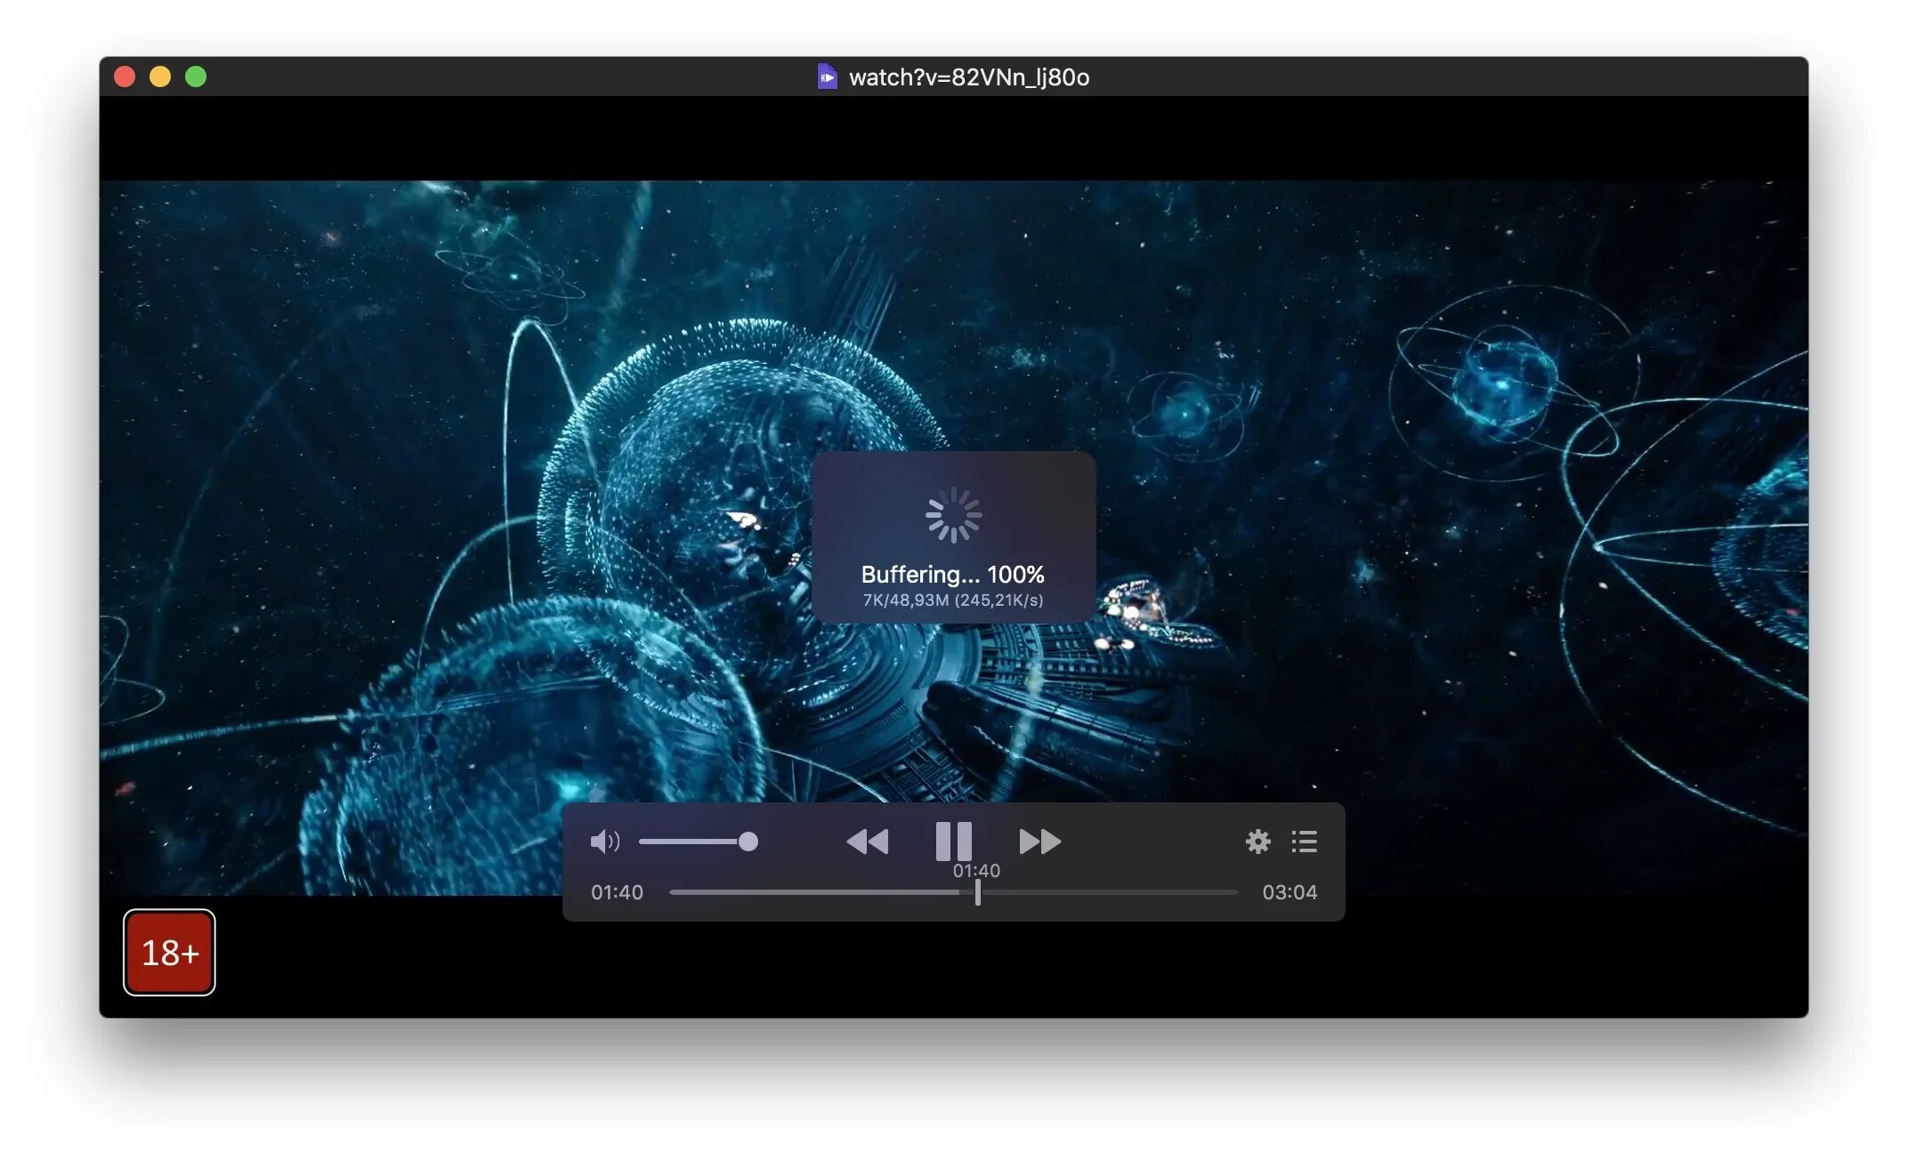Open the settings gear in the player controls
The height and width of the screenshot is (1160, 1908).
coord(1257,841)
